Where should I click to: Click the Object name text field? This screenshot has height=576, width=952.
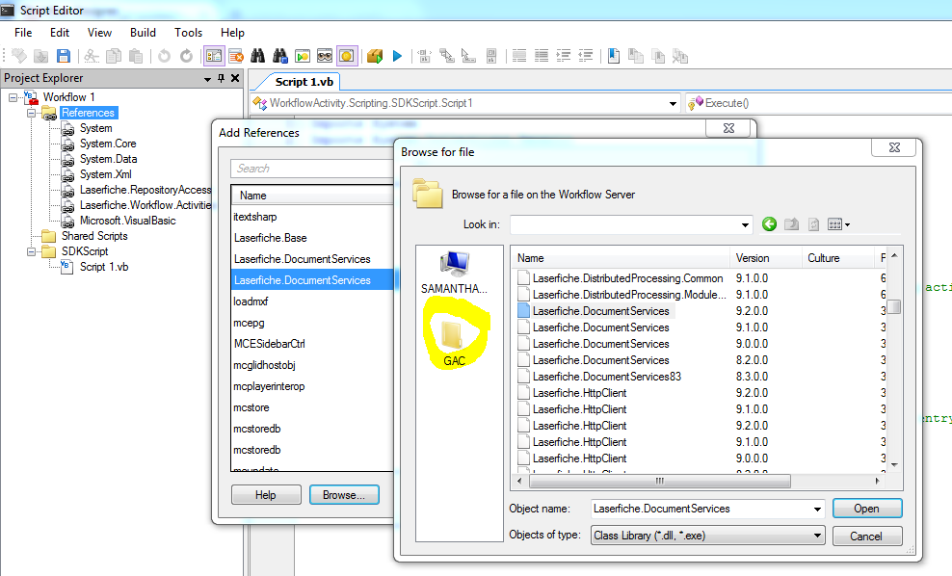coord(701,509)
